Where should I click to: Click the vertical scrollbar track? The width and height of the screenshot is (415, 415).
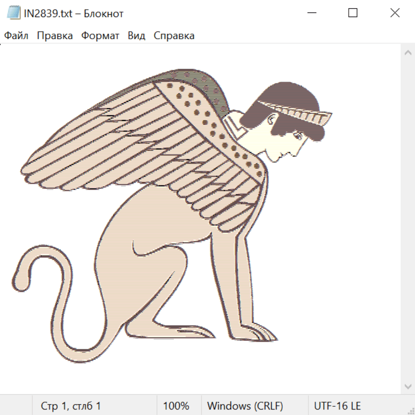[x=408, y=217]
